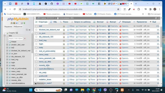165x93 pixels.
Task: Star the cv_json table as favorite
Action: pyautogui.click(x=64, y=33)
